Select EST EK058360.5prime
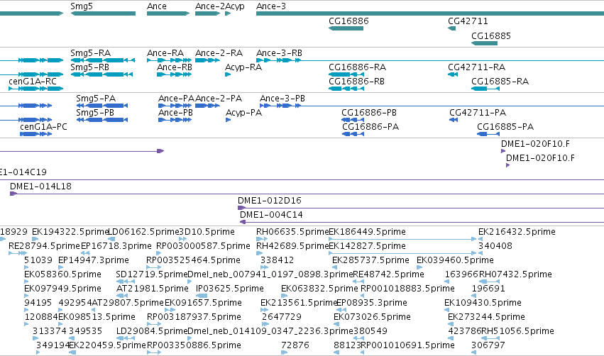 (x=62, y=274)
